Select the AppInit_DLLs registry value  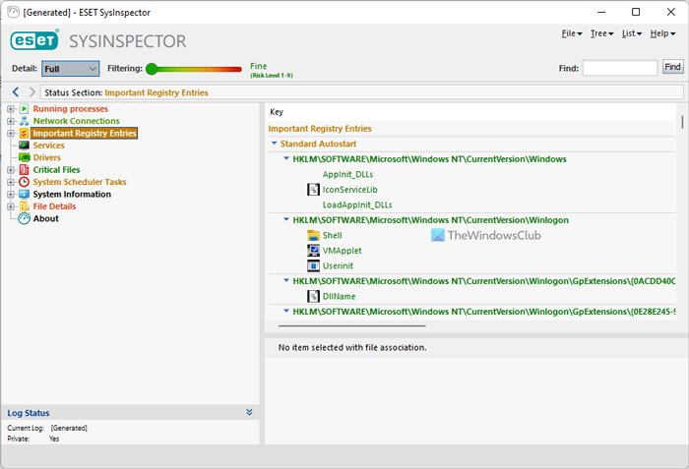347,174
